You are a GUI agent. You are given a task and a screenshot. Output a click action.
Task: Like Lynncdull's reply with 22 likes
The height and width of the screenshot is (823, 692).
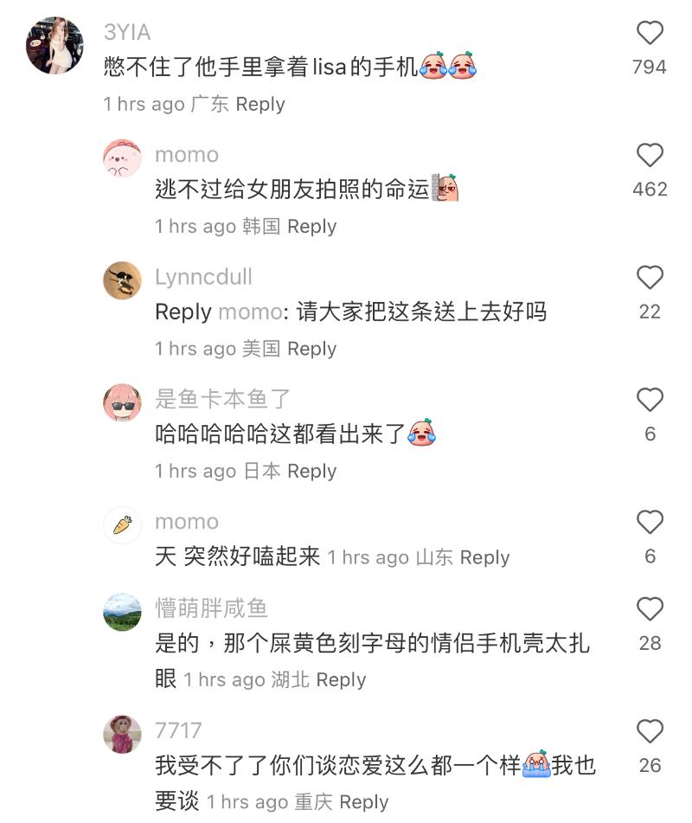pyautogui.click(x=650, y=277)
